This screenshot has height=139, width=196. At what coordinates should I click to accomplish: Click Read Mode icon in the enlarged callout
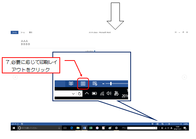pyautogui.click(x=71, y=84)
